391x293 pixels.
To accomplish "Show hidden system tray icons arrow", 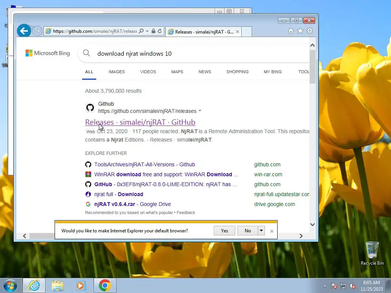I will [325, 286].
